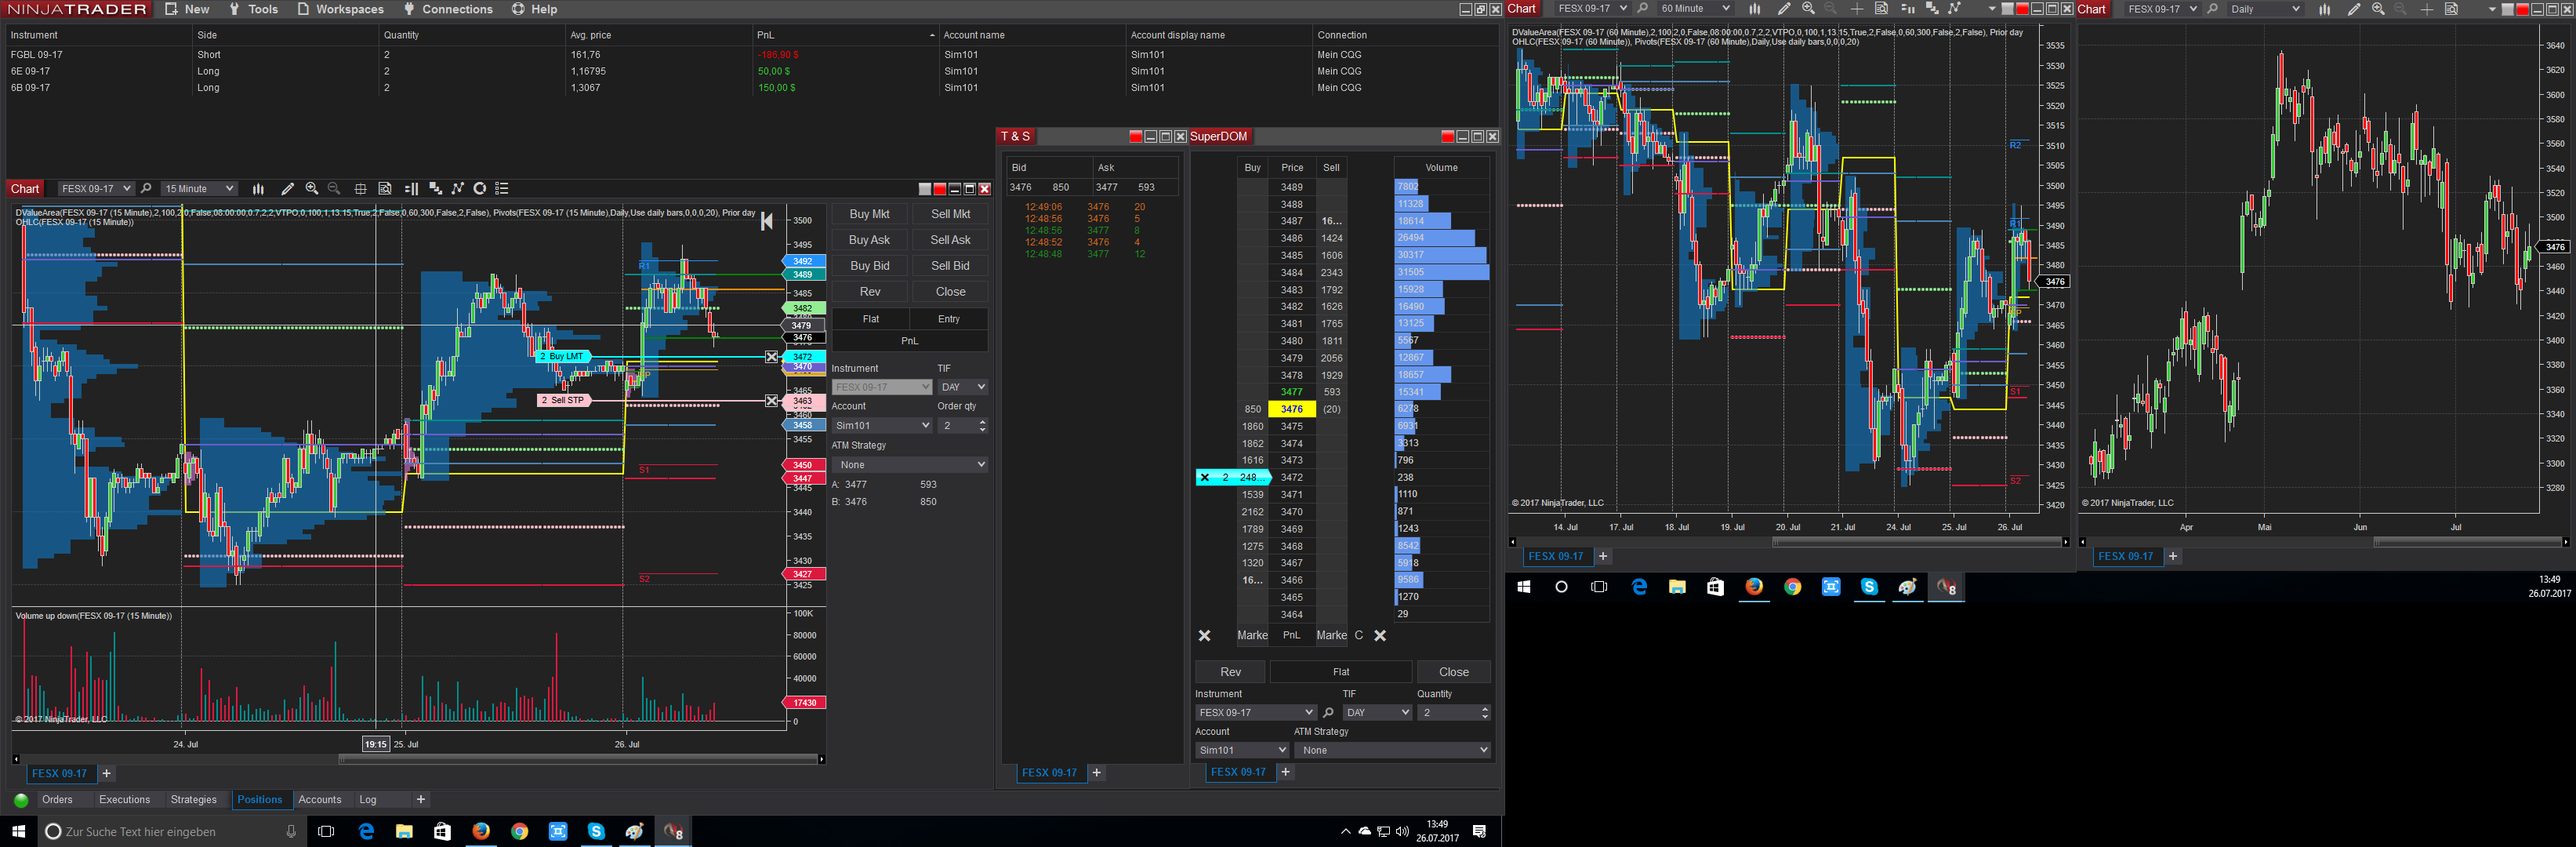Screen dimensions: 2576x847
Task: Cancel working order at 3472 in SuperDOM
Action: (1205, 478)
